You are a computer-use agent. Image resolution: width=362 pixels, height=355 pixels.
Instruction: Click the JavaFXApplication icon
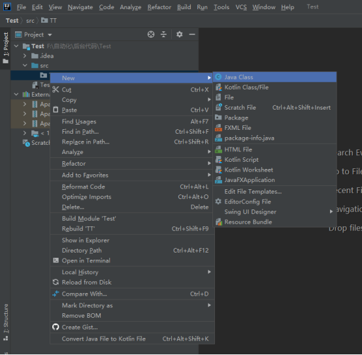pos(218,180)
